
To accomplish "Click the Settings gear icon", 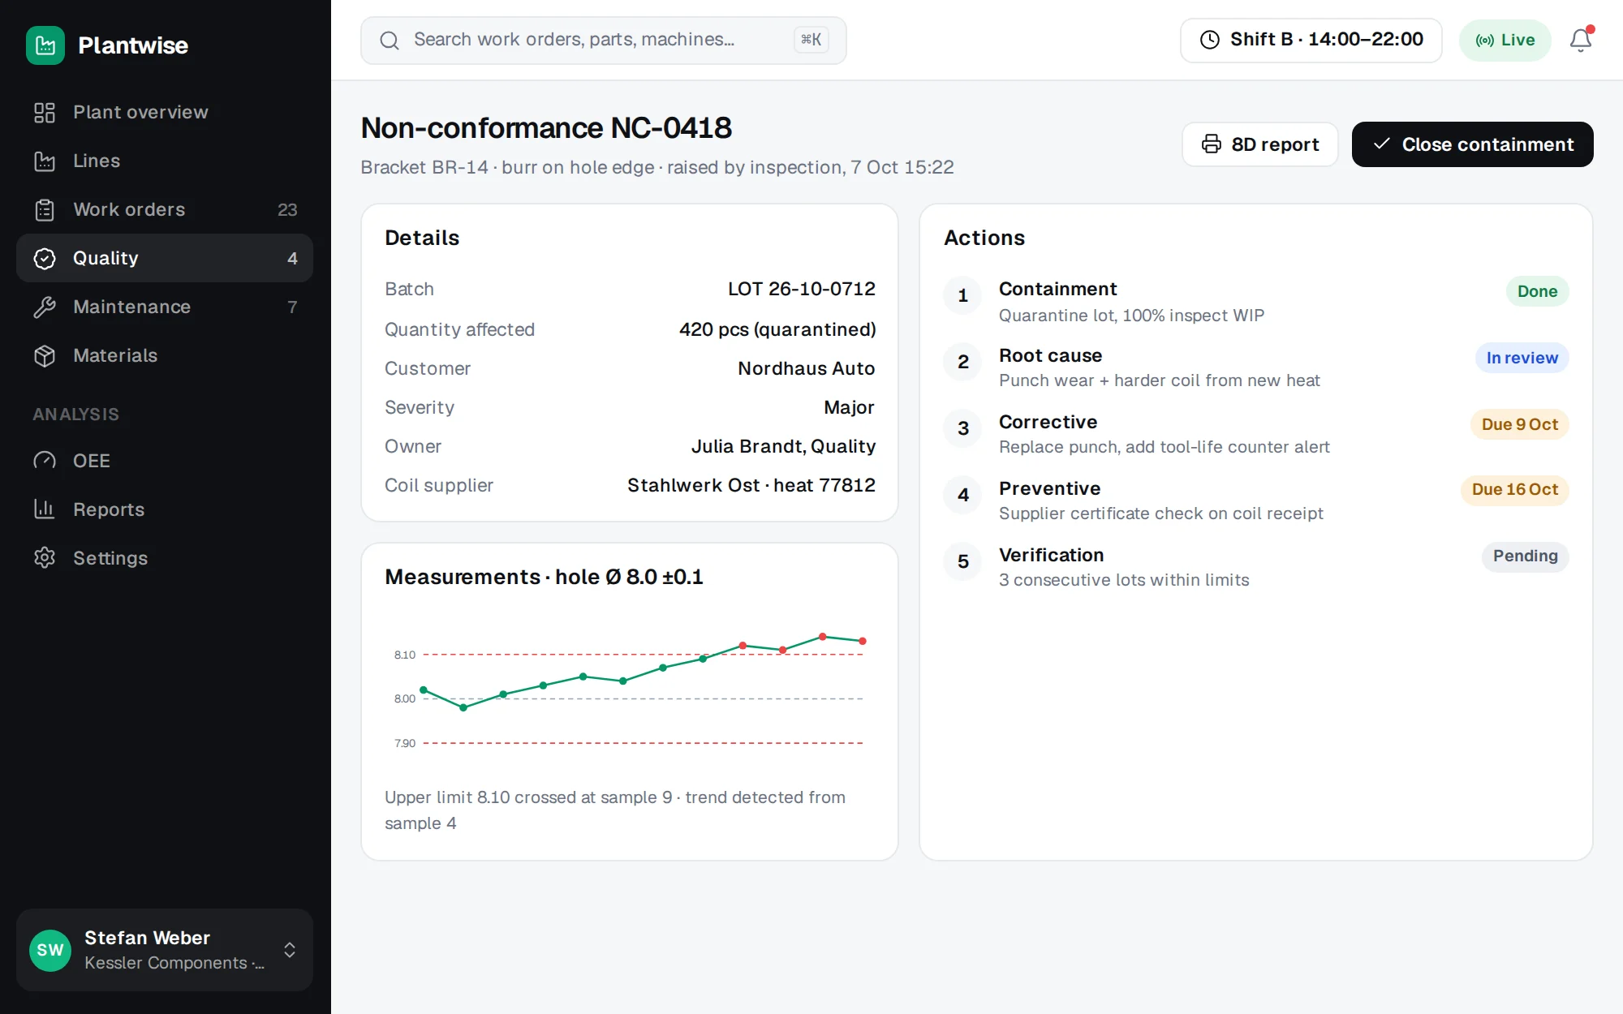I will point(45,558).
